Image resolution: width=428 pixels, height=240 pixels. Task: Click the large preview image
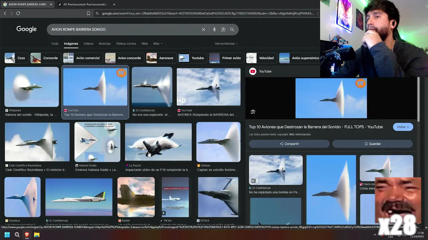[x=331, y=98]
